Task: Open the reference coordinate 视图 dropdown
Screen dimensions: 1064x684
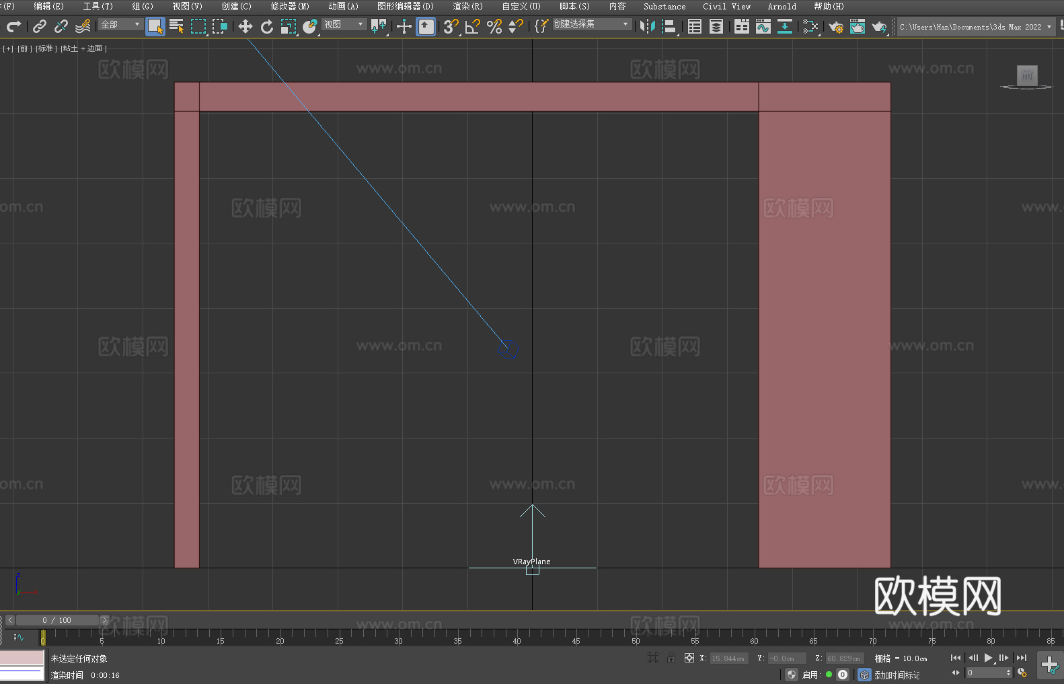Action: [344, 24]
